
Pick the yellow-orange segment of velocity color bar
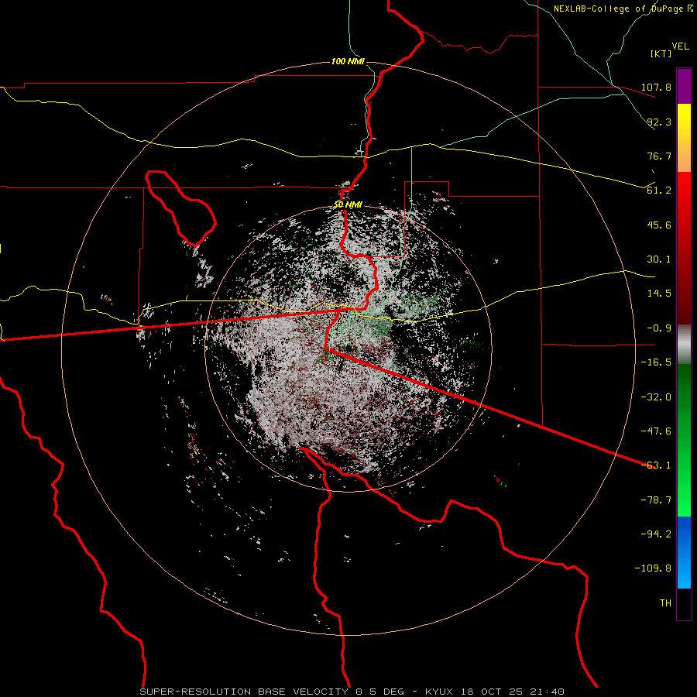(x=684, y=138)
